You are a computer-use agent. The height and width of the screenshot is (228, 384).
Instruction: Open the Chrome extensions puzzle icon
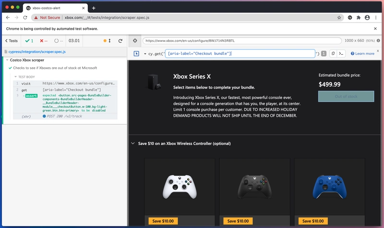click(358, 17)
